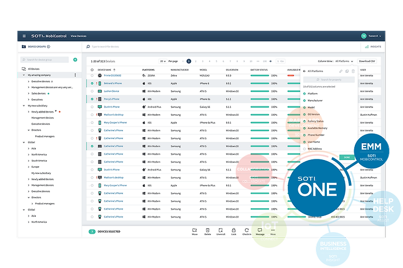Click Download CSV button
403x268 pixels.
pos(367,61)
